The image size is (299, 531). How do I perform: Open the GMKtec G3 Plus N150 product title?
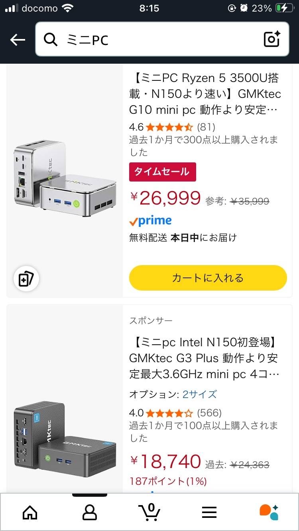[204, 358]
